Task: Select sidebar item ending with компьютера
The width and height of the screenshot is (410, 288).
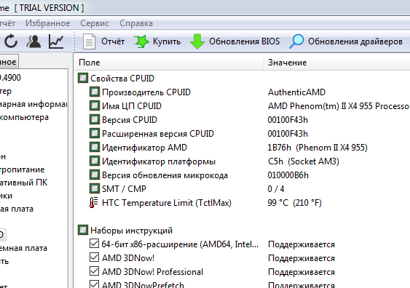Action: pyautogui.click(x=24, y=117)
